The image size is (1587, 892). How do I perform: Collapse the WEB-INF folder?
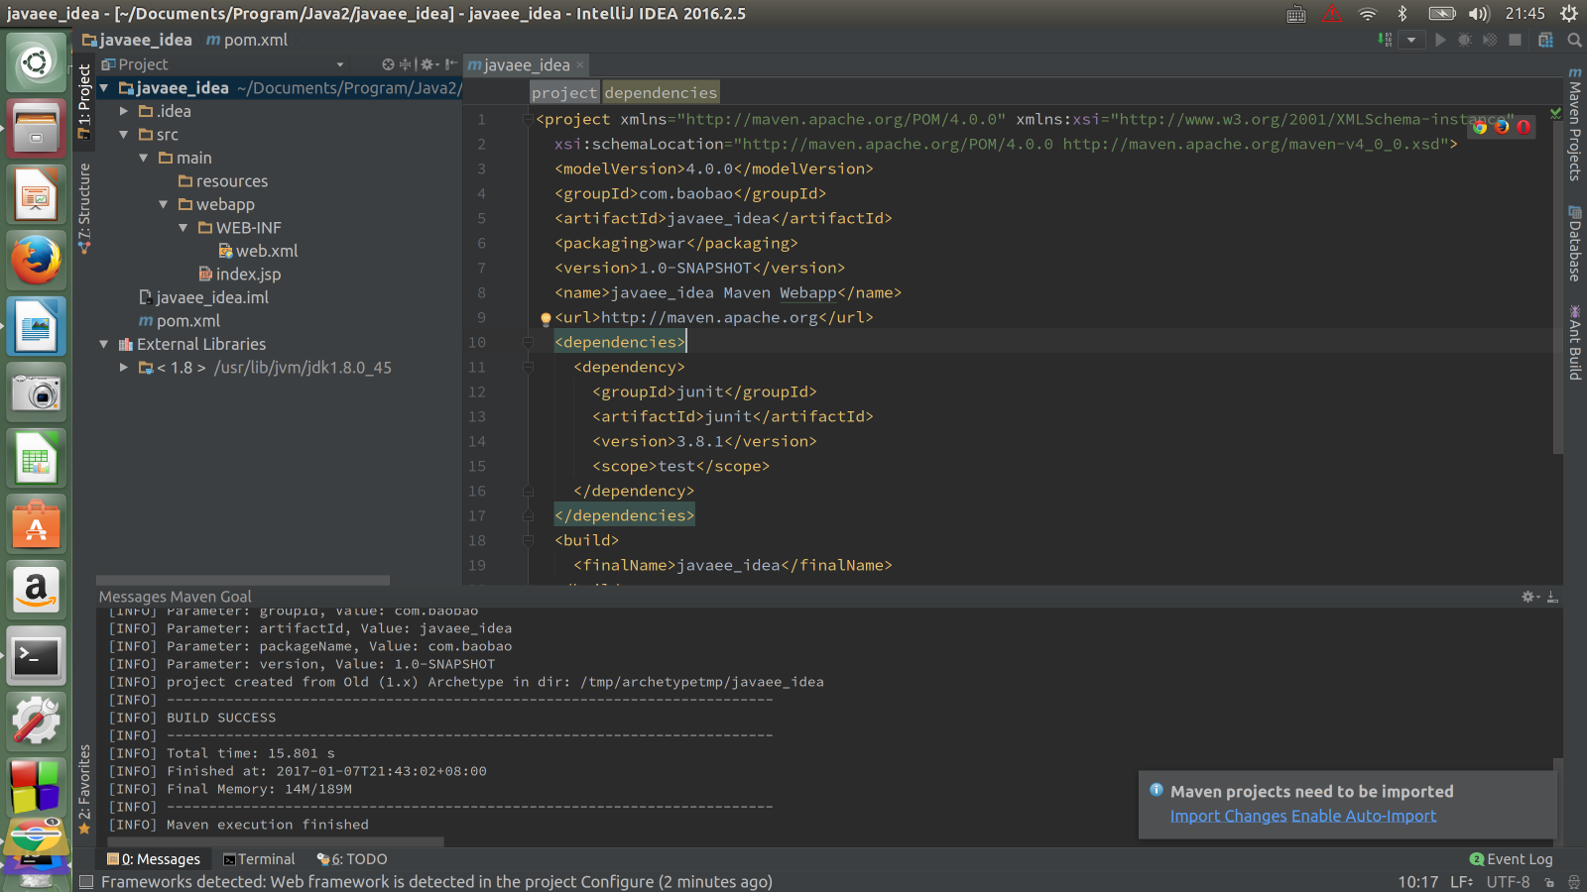pos(183,228)
